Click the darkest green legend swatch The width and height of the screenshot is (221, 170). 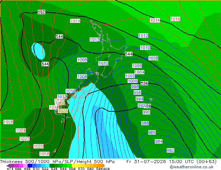52,165
